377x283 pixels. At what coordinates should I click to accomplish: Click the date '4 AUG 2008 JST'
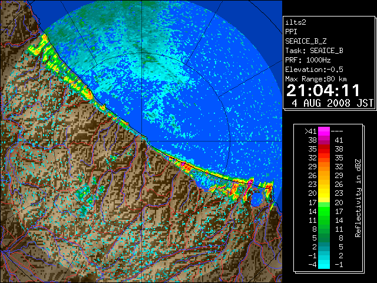pyautogui.click(x=332, y=103)
